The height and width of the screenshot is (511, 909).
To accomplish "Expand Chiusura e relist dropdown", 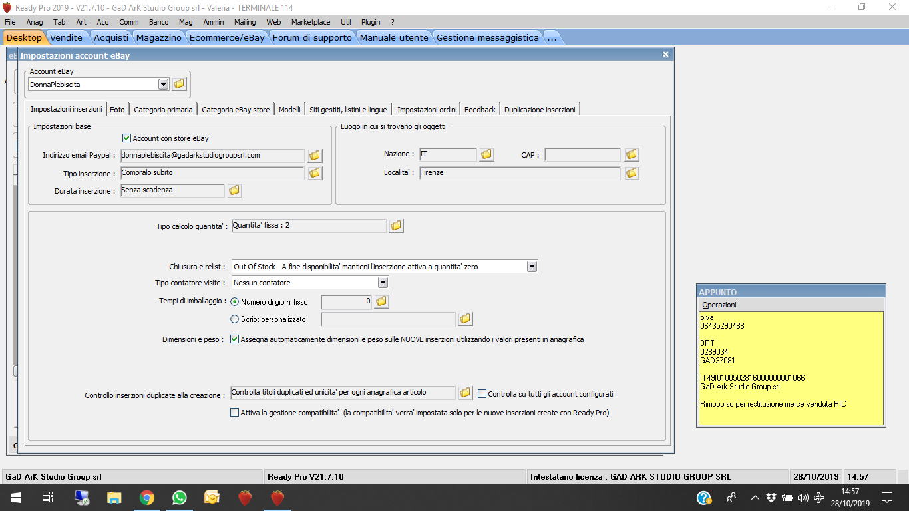I will tap(532, 267).
